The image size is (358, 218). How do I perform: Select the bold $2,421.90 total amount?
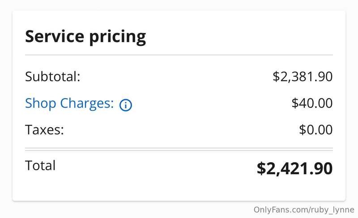[x=294, y=168]
